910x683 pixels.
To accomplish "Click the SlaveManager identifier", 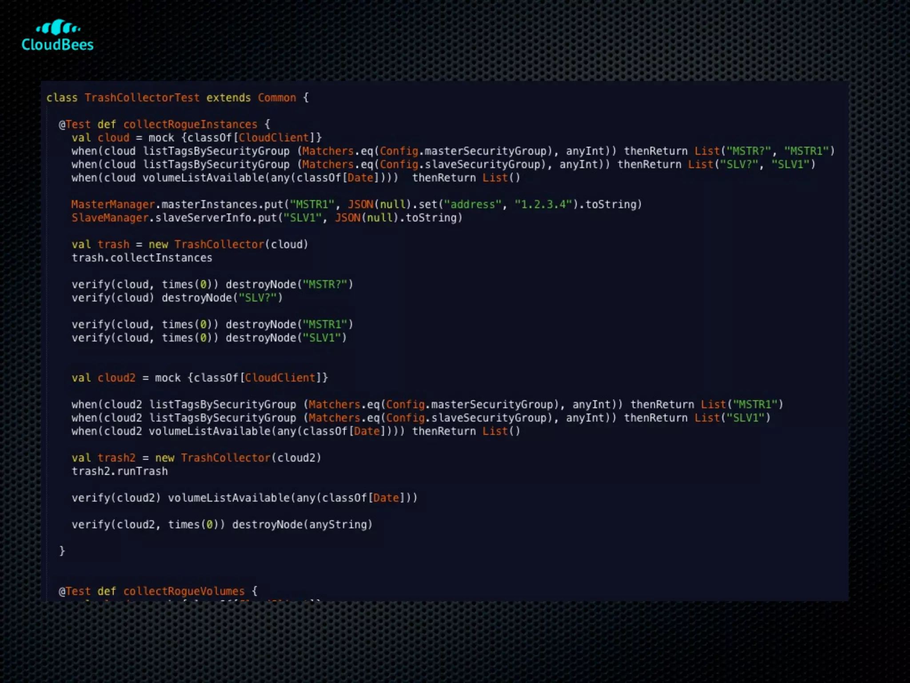I will [x=110, y=218].
